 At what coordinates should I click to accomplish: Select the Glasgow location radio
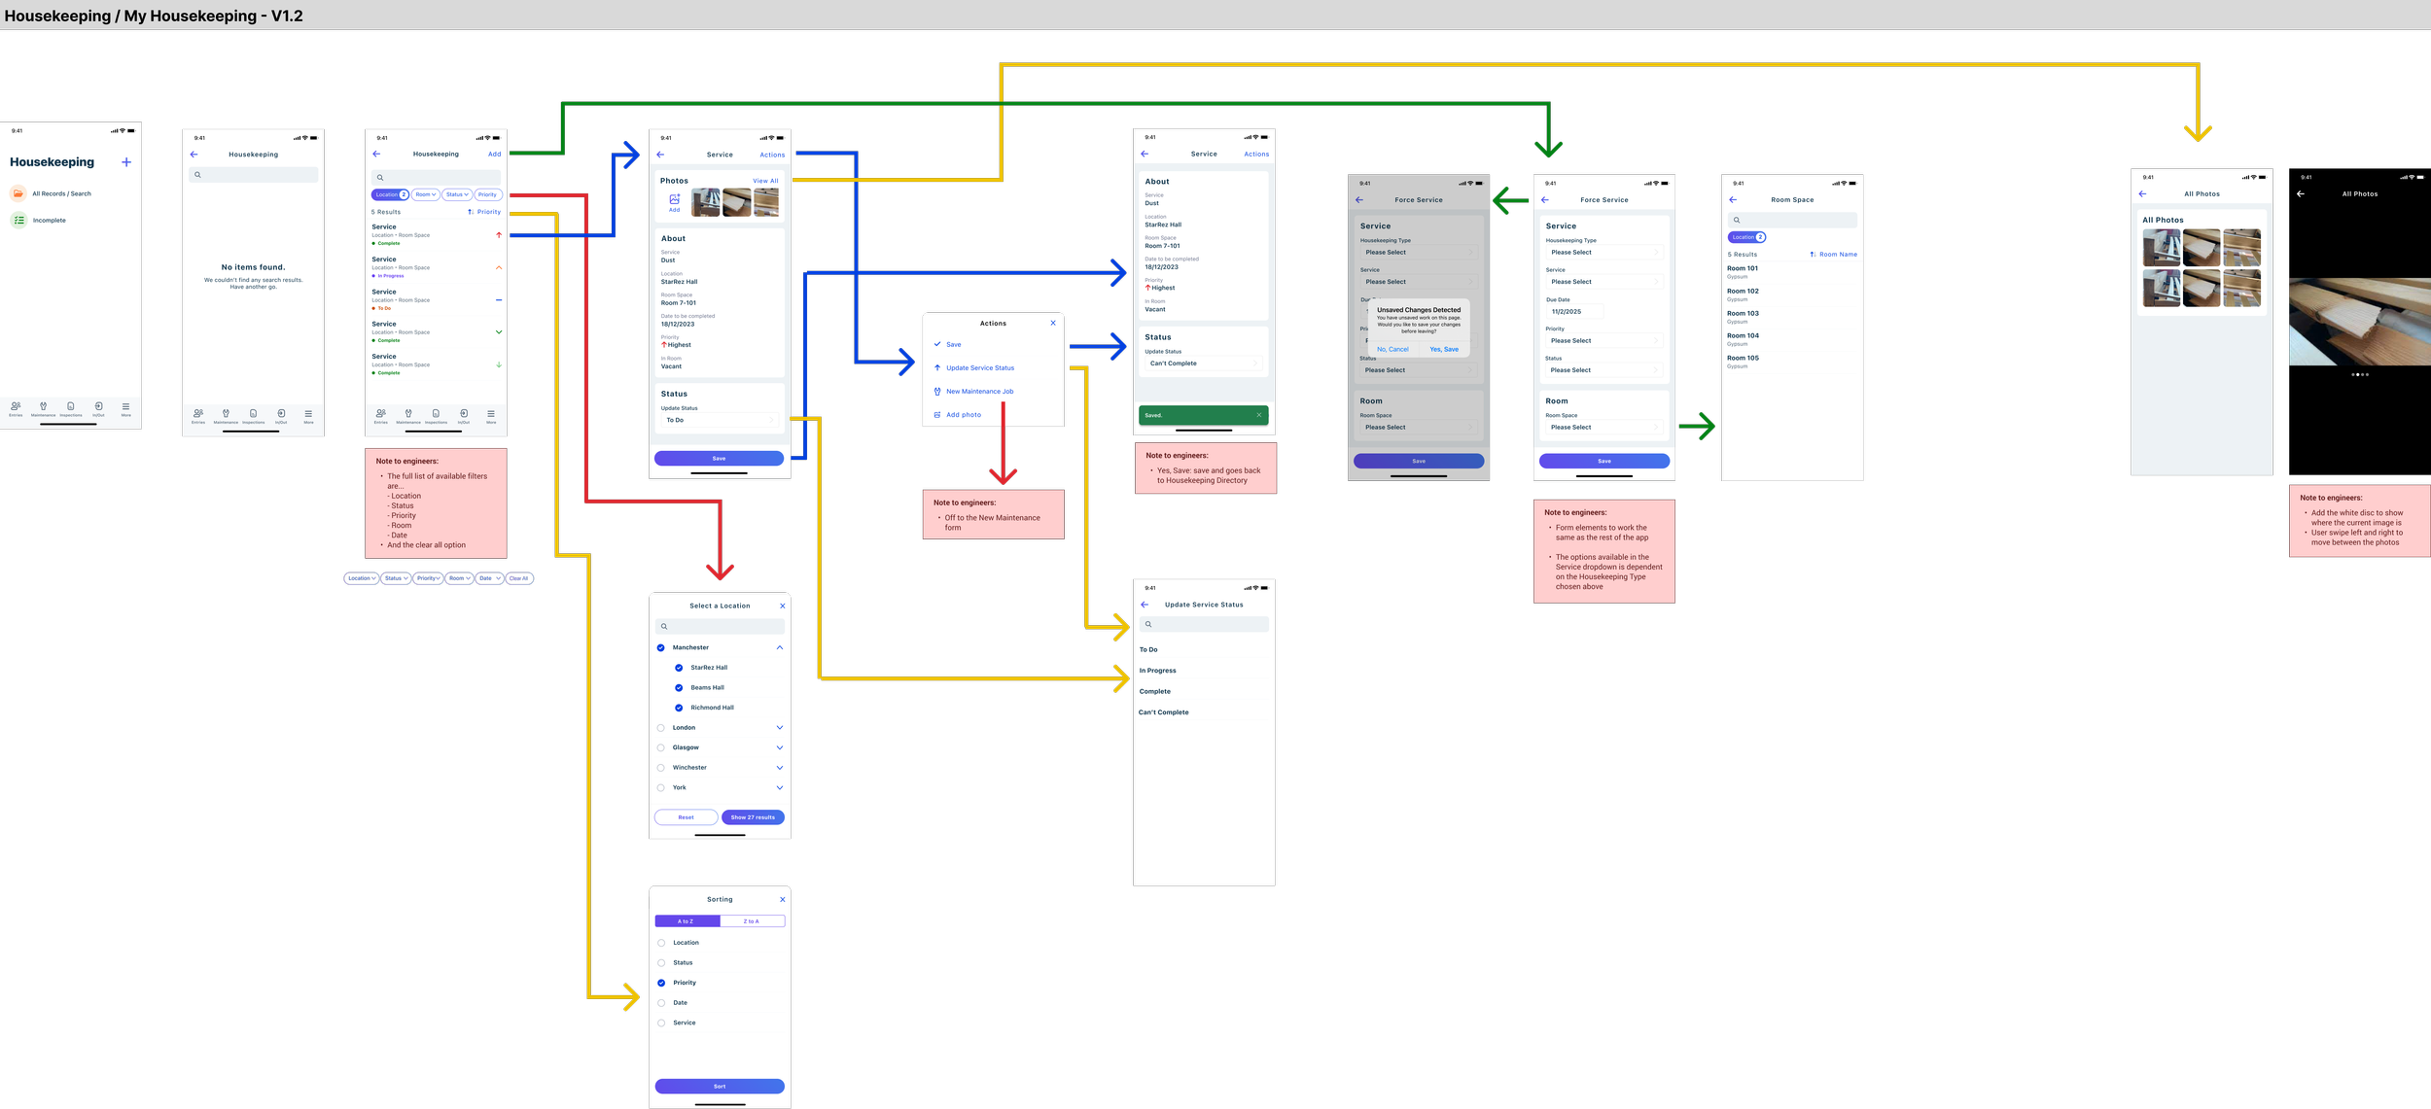pyautogui.click(x=661, y=747)
